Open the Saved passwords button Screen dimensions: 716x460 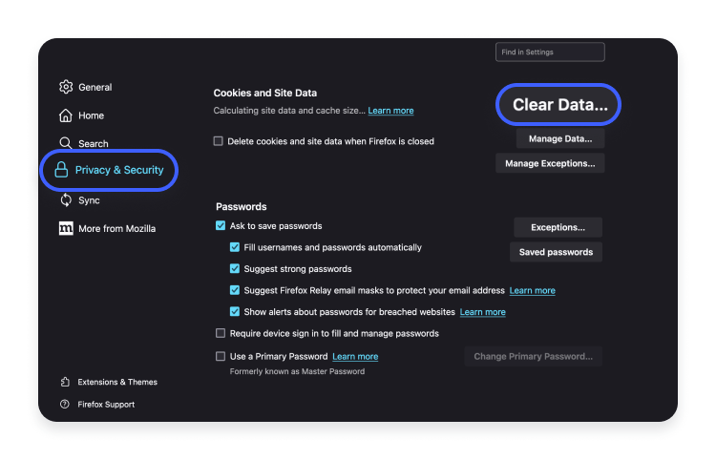point(557,252)
